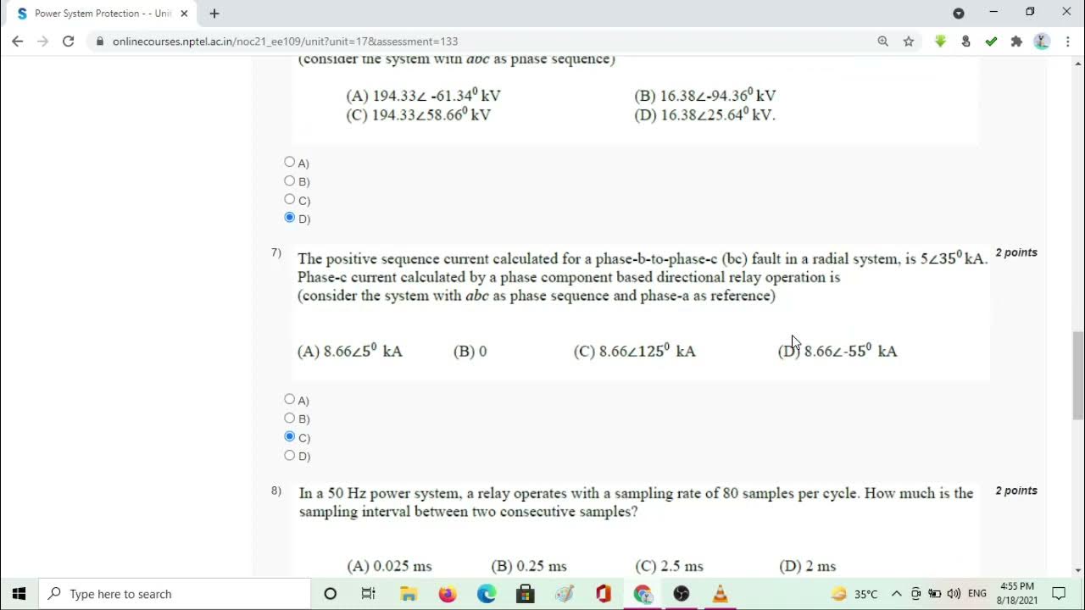The height and width of the screenshot is (610, 1085).
Task: Click the '(D) 8.66∠-55° kA' answer text
Action: [x=837, y=351]
